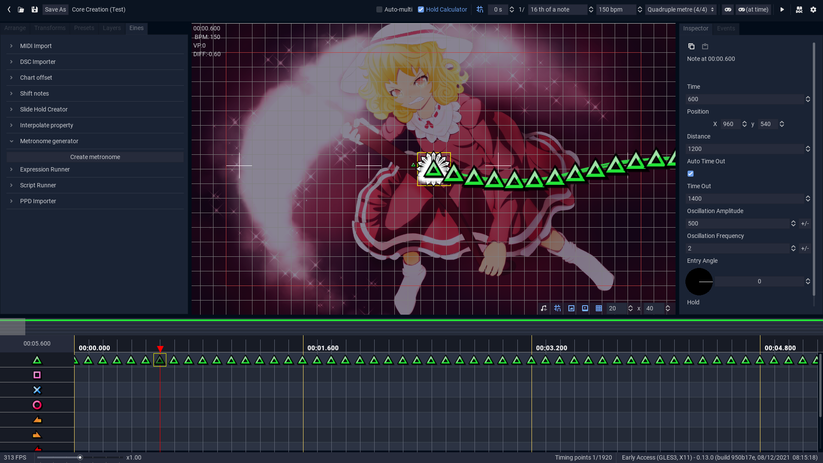
Task: Toggle the waveform music note icon
Action: pos(544,308)
